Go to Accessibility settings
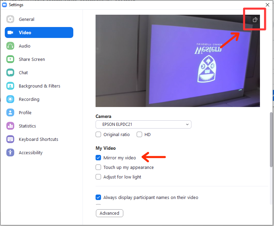The width and height of the screenshot is (274, 226). coord(39,152)
